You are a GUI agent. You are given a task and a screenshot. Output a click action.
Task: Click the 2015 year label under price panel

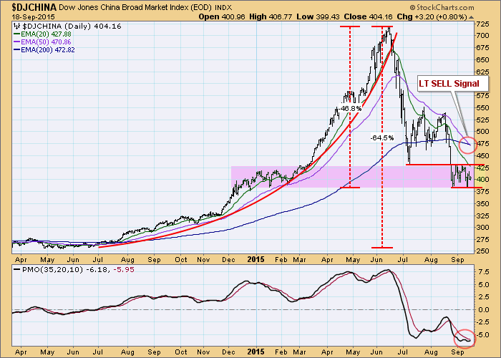[256, 259]
